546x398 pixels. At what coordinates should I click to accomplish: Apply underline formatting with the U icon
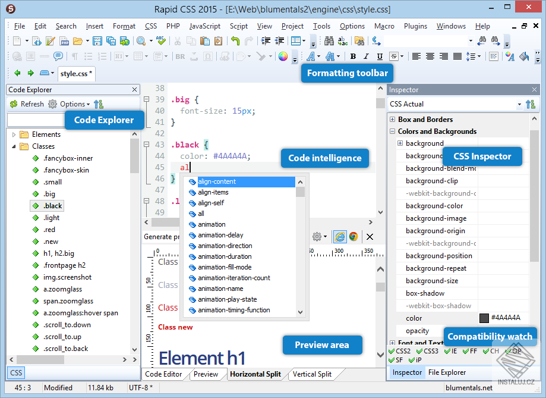coord(379,57)
